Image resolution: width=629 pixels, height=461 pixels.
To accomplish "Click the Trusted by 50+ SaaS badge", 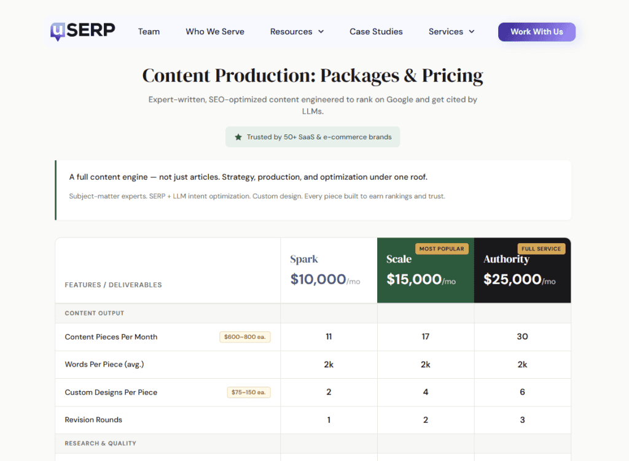I will point(313,137).
